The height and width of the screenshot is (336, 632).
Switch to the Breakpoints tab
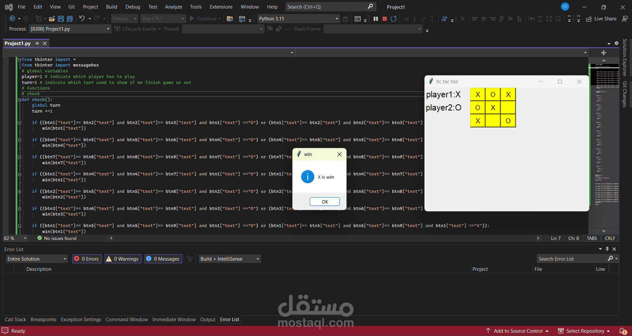coord(43,320)
